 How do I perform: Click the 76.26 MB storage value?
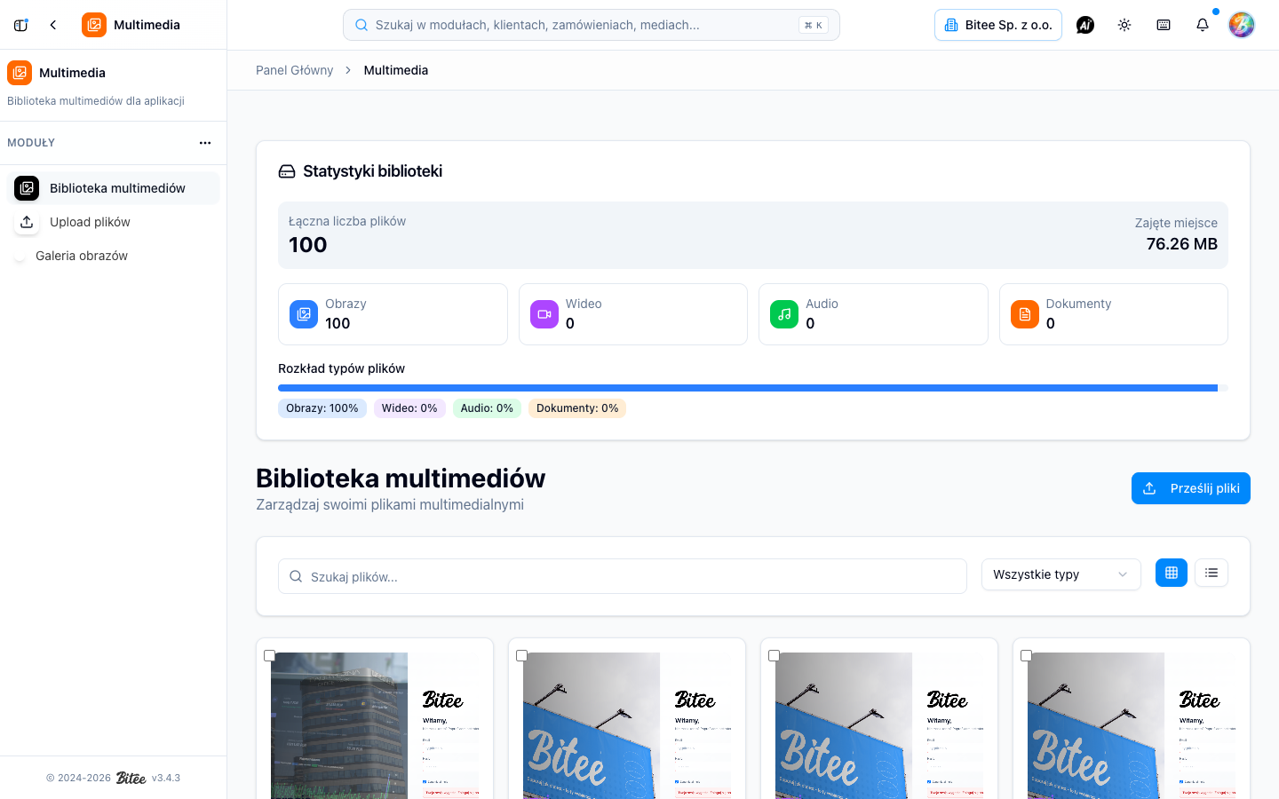pos(1182,244)
